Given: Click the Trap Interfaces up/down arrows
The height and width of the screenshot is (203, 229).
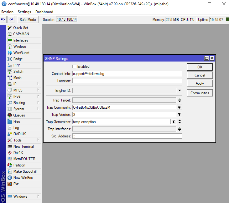Looking at the screenshot, I should (x=180, y=129).
